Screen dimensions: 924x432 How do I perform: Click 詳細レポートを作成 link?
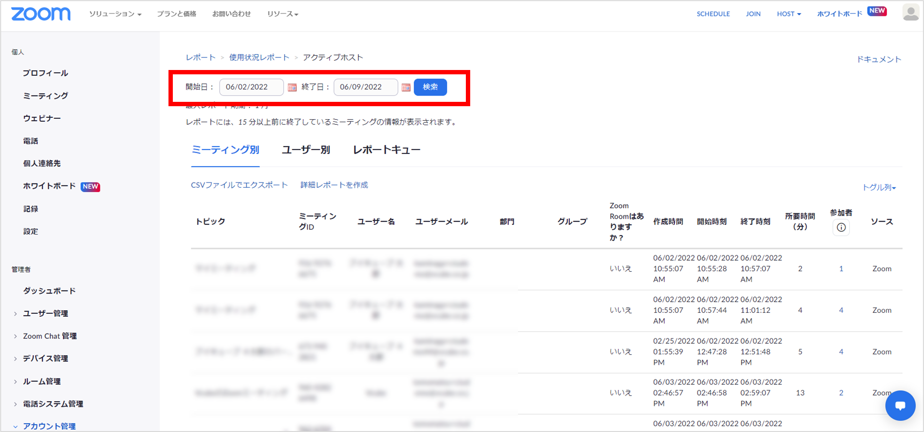click(x=334, y=185)
